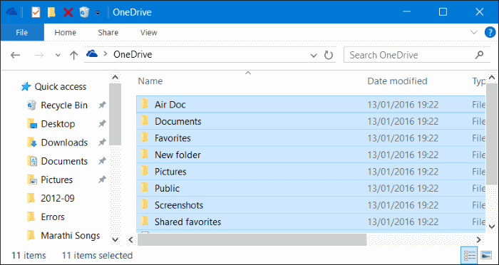The height and width of the screenshot is (265, 499).
Task: Select the Favorites folder
Action: coord(311,138)
